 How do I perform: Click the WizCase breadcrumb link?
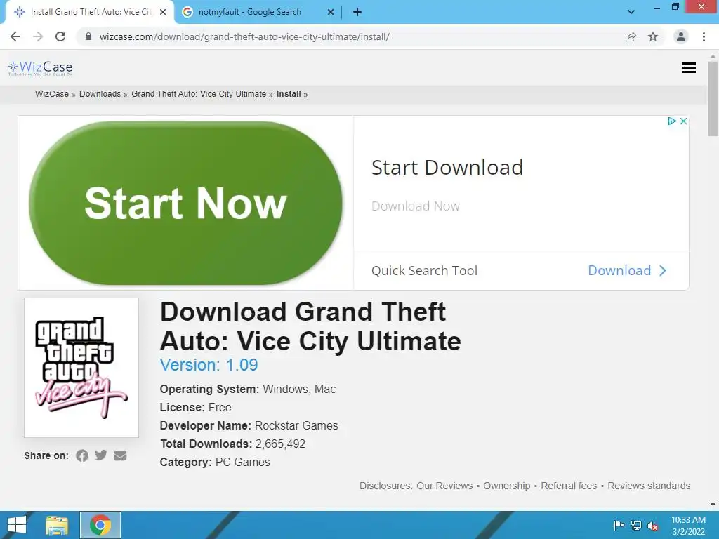point(52,94)
